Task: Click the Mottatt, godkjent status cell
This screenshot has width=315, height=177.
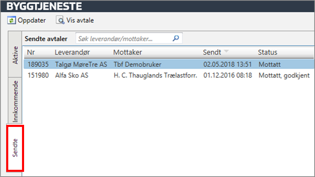Action: point(284,75)
